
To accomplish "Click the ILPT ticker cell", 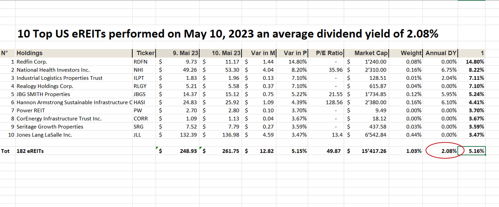I will click(143, 78).
